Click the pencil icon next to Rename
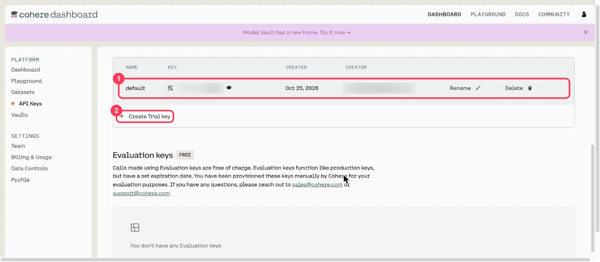 478,88
